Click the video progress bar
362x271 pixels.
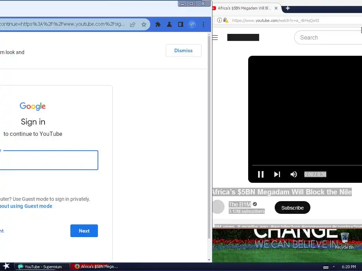307,165
